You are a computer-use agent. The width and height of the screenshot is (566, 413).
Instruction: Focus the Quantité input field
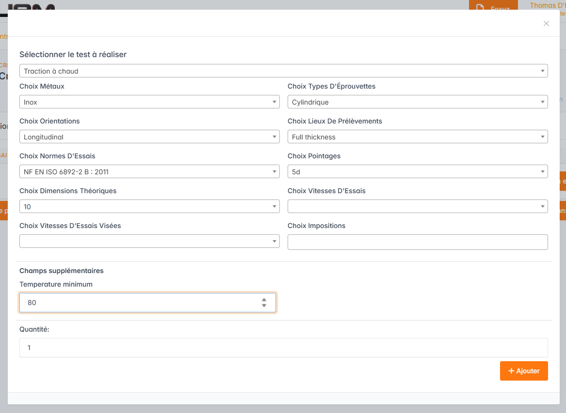click(x=283, y=348)
